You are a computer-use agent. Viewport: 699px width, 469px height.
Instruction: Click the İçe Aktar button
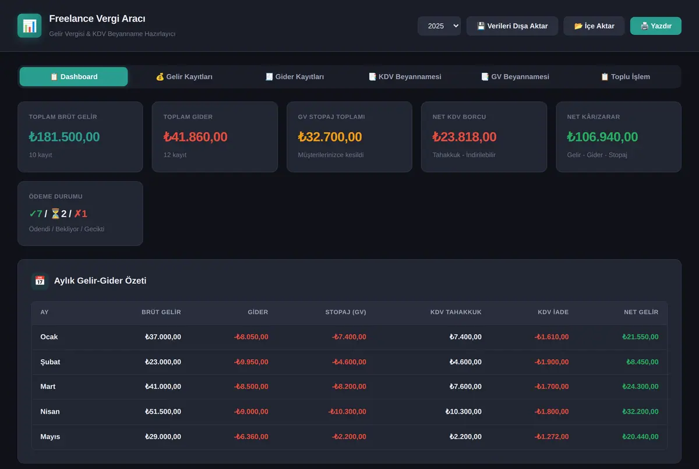(594, 26)
